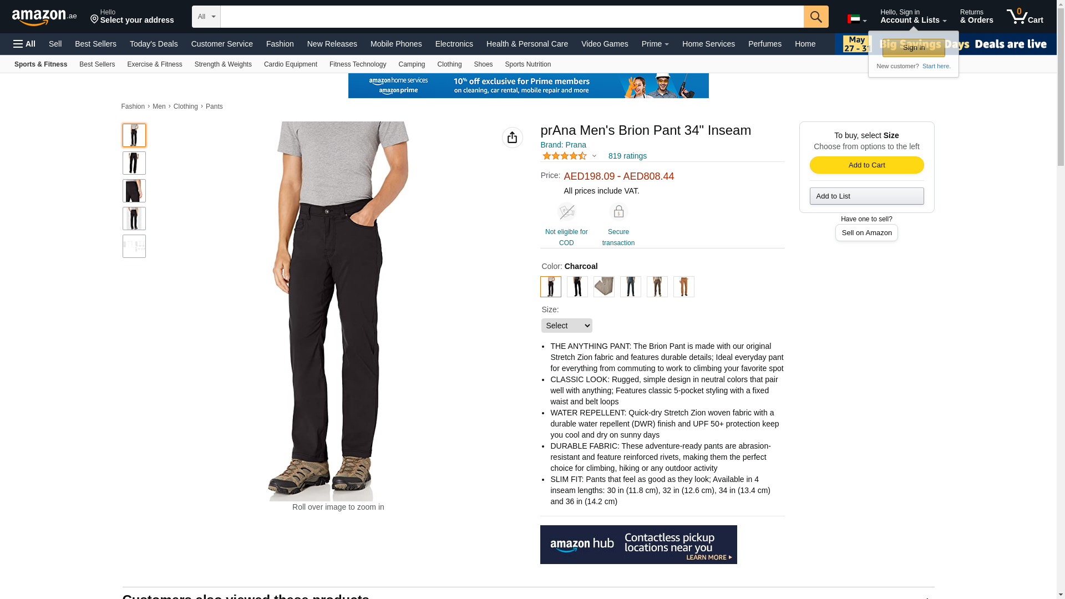
Task: Select your address location pin
Action: click(94, 20)
